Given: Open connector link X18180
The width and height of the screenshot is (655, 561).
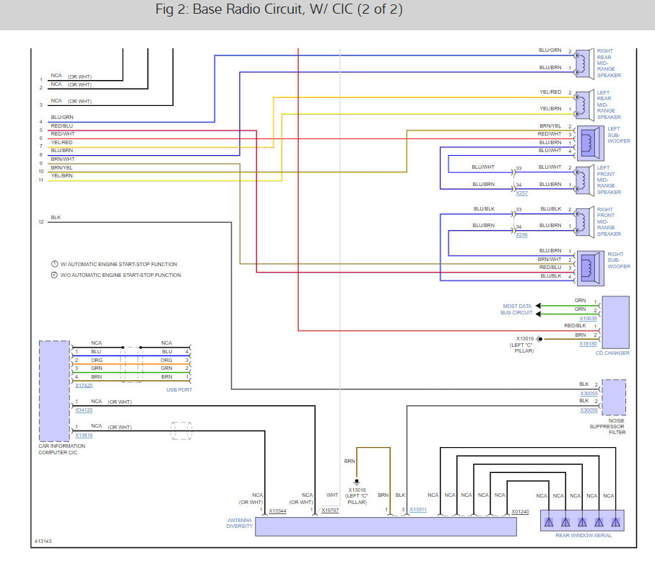Looking at the screenshot, I should coord(588,344).
